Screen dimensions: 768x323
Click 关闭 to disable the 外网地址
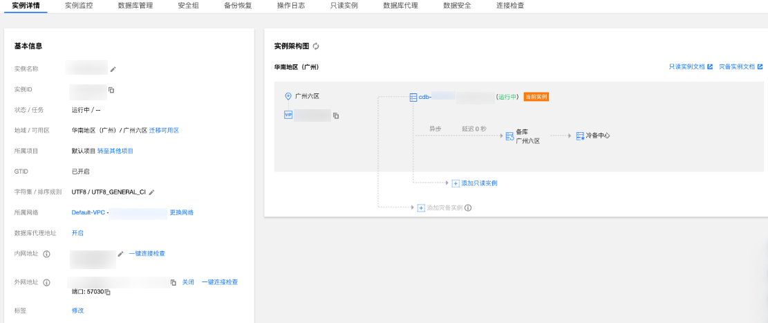coord(188,282)
